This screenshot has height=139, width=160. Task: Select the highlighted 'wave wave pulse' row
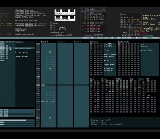coord(17,48)
